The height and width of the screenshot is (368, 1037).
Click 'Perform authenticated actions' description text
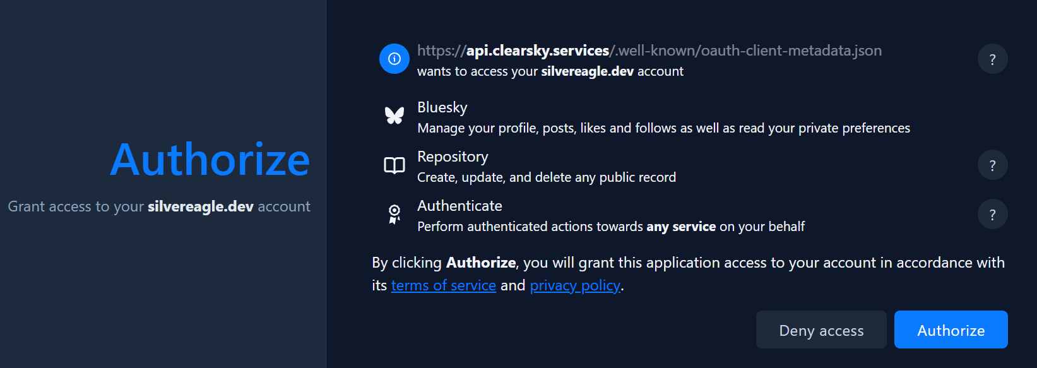pos(610,227)
